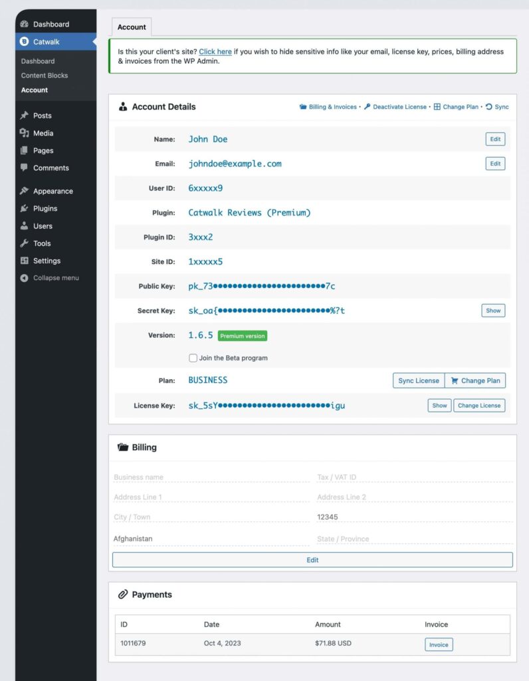Click the Plugins plug icon
Viewport: 529px width, 681px height.
pos(25,209)
